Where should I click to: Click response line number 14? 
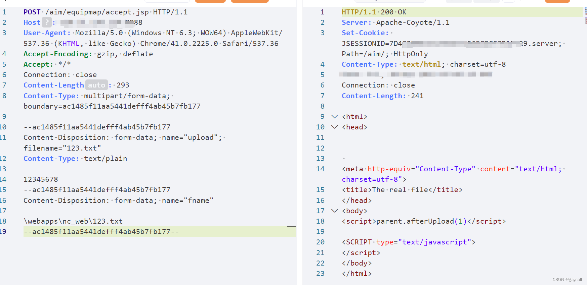pyautogui.click(x=320, y=169)
